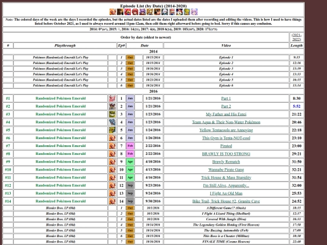Click the orange icon in row #9
The width and height of the screenshot is (327, 245).
[x=112, y=162]
